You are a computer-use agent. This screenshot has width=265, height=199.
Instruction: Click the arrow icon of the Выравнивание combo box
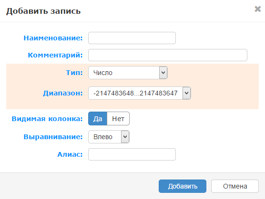click(x=125, y=137)
